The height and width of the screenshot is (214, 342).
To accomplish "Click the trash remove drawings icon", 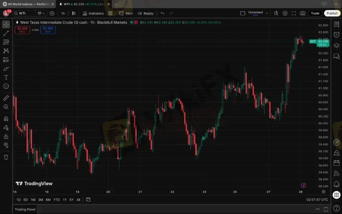I will pos(6,157).
